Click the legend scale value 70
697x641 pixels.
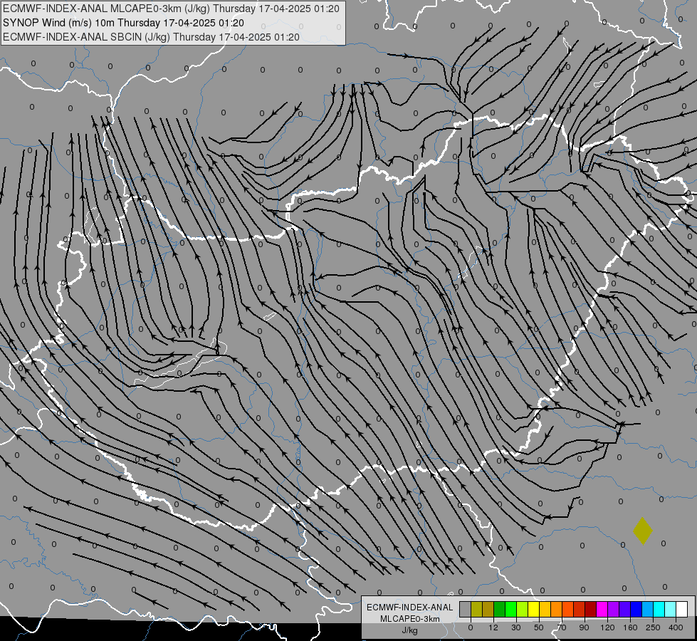click(x=562, y=627)
